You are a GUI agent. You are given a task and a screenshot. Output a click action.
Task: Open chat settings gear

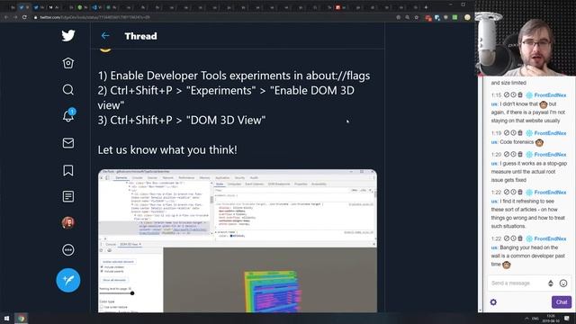tap(493, 302)
